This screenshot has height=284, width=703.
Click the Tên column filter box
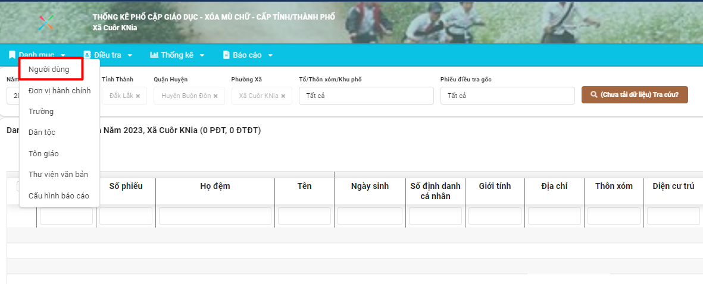click(x=304, y=216)
